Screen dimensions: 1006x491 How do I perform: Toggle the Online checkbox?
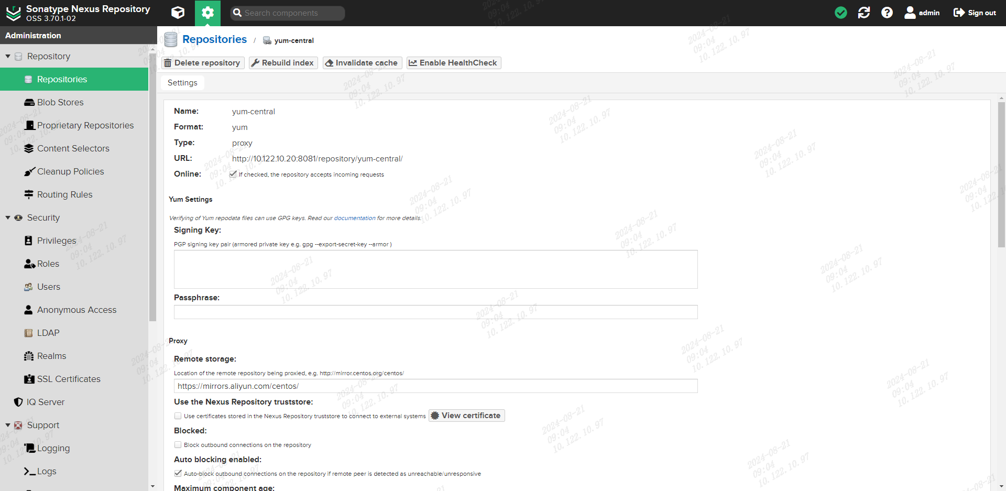[233, 174]
